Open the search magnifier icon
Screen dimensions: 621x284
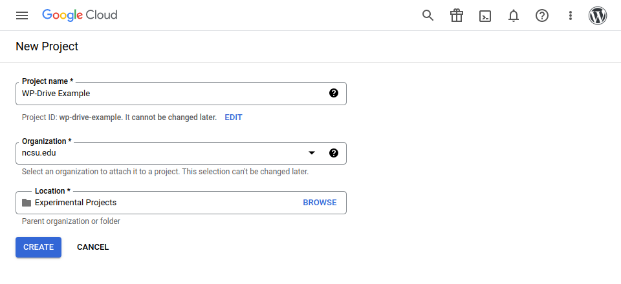tap(428, 15)
